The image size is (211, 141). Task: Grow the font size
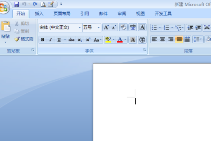coord(107,27)
